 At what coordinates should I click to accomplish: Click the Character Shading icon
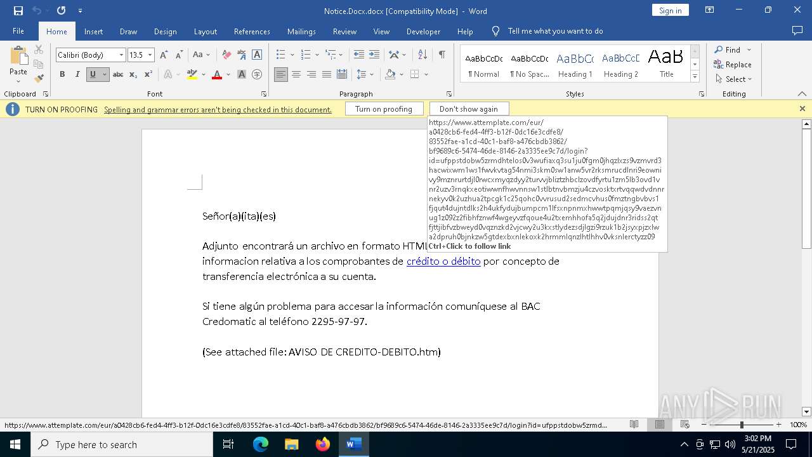click(x=242, y=74)
